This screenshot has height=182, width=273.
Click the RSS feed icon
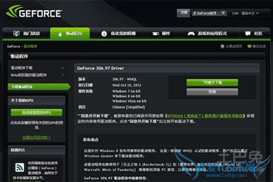pyautogui.click(x=20, y=167)
